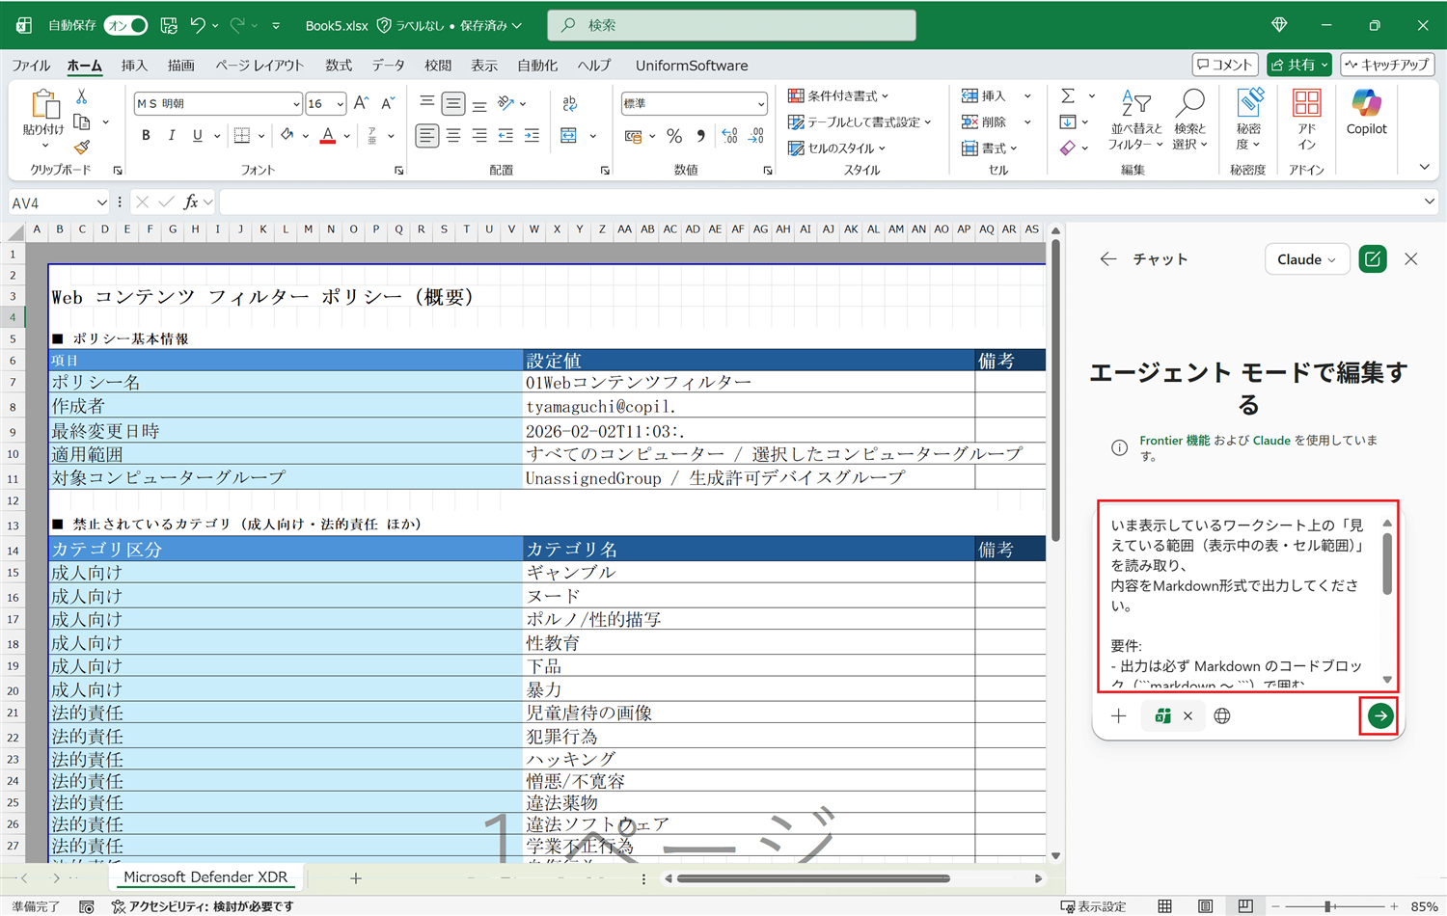1447x916 pixels.
Task: Go back using the chat pane arrow
Action: pyautogui.click(x=1108, y=259)
